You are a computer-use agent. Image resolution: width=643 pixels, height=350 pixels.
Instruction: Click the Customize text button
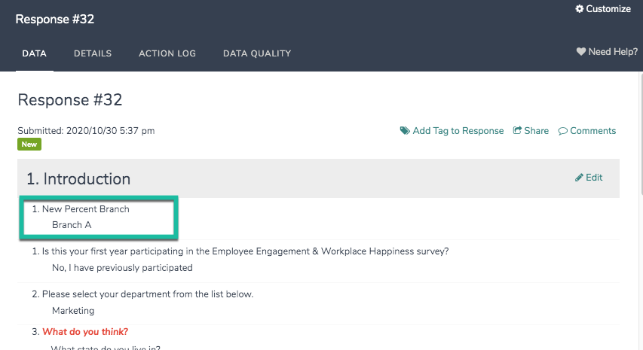(608, 9)
